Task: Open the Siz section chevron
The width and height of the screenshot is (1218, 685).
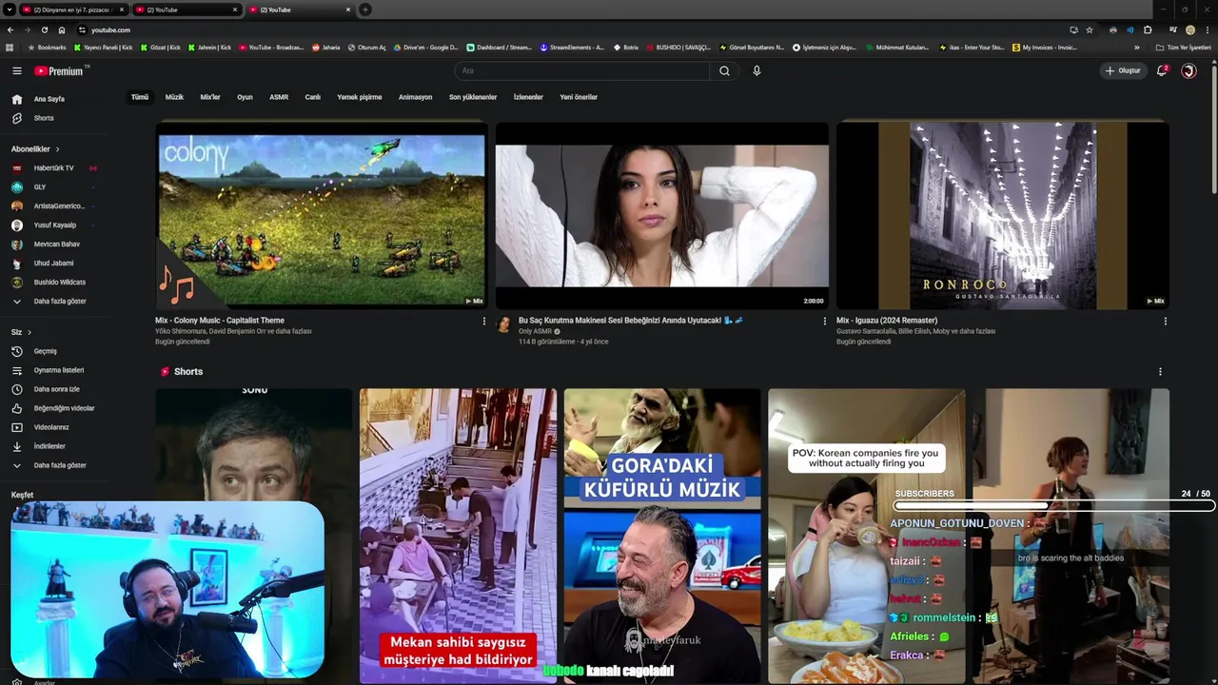Action: tap(29, 332)
